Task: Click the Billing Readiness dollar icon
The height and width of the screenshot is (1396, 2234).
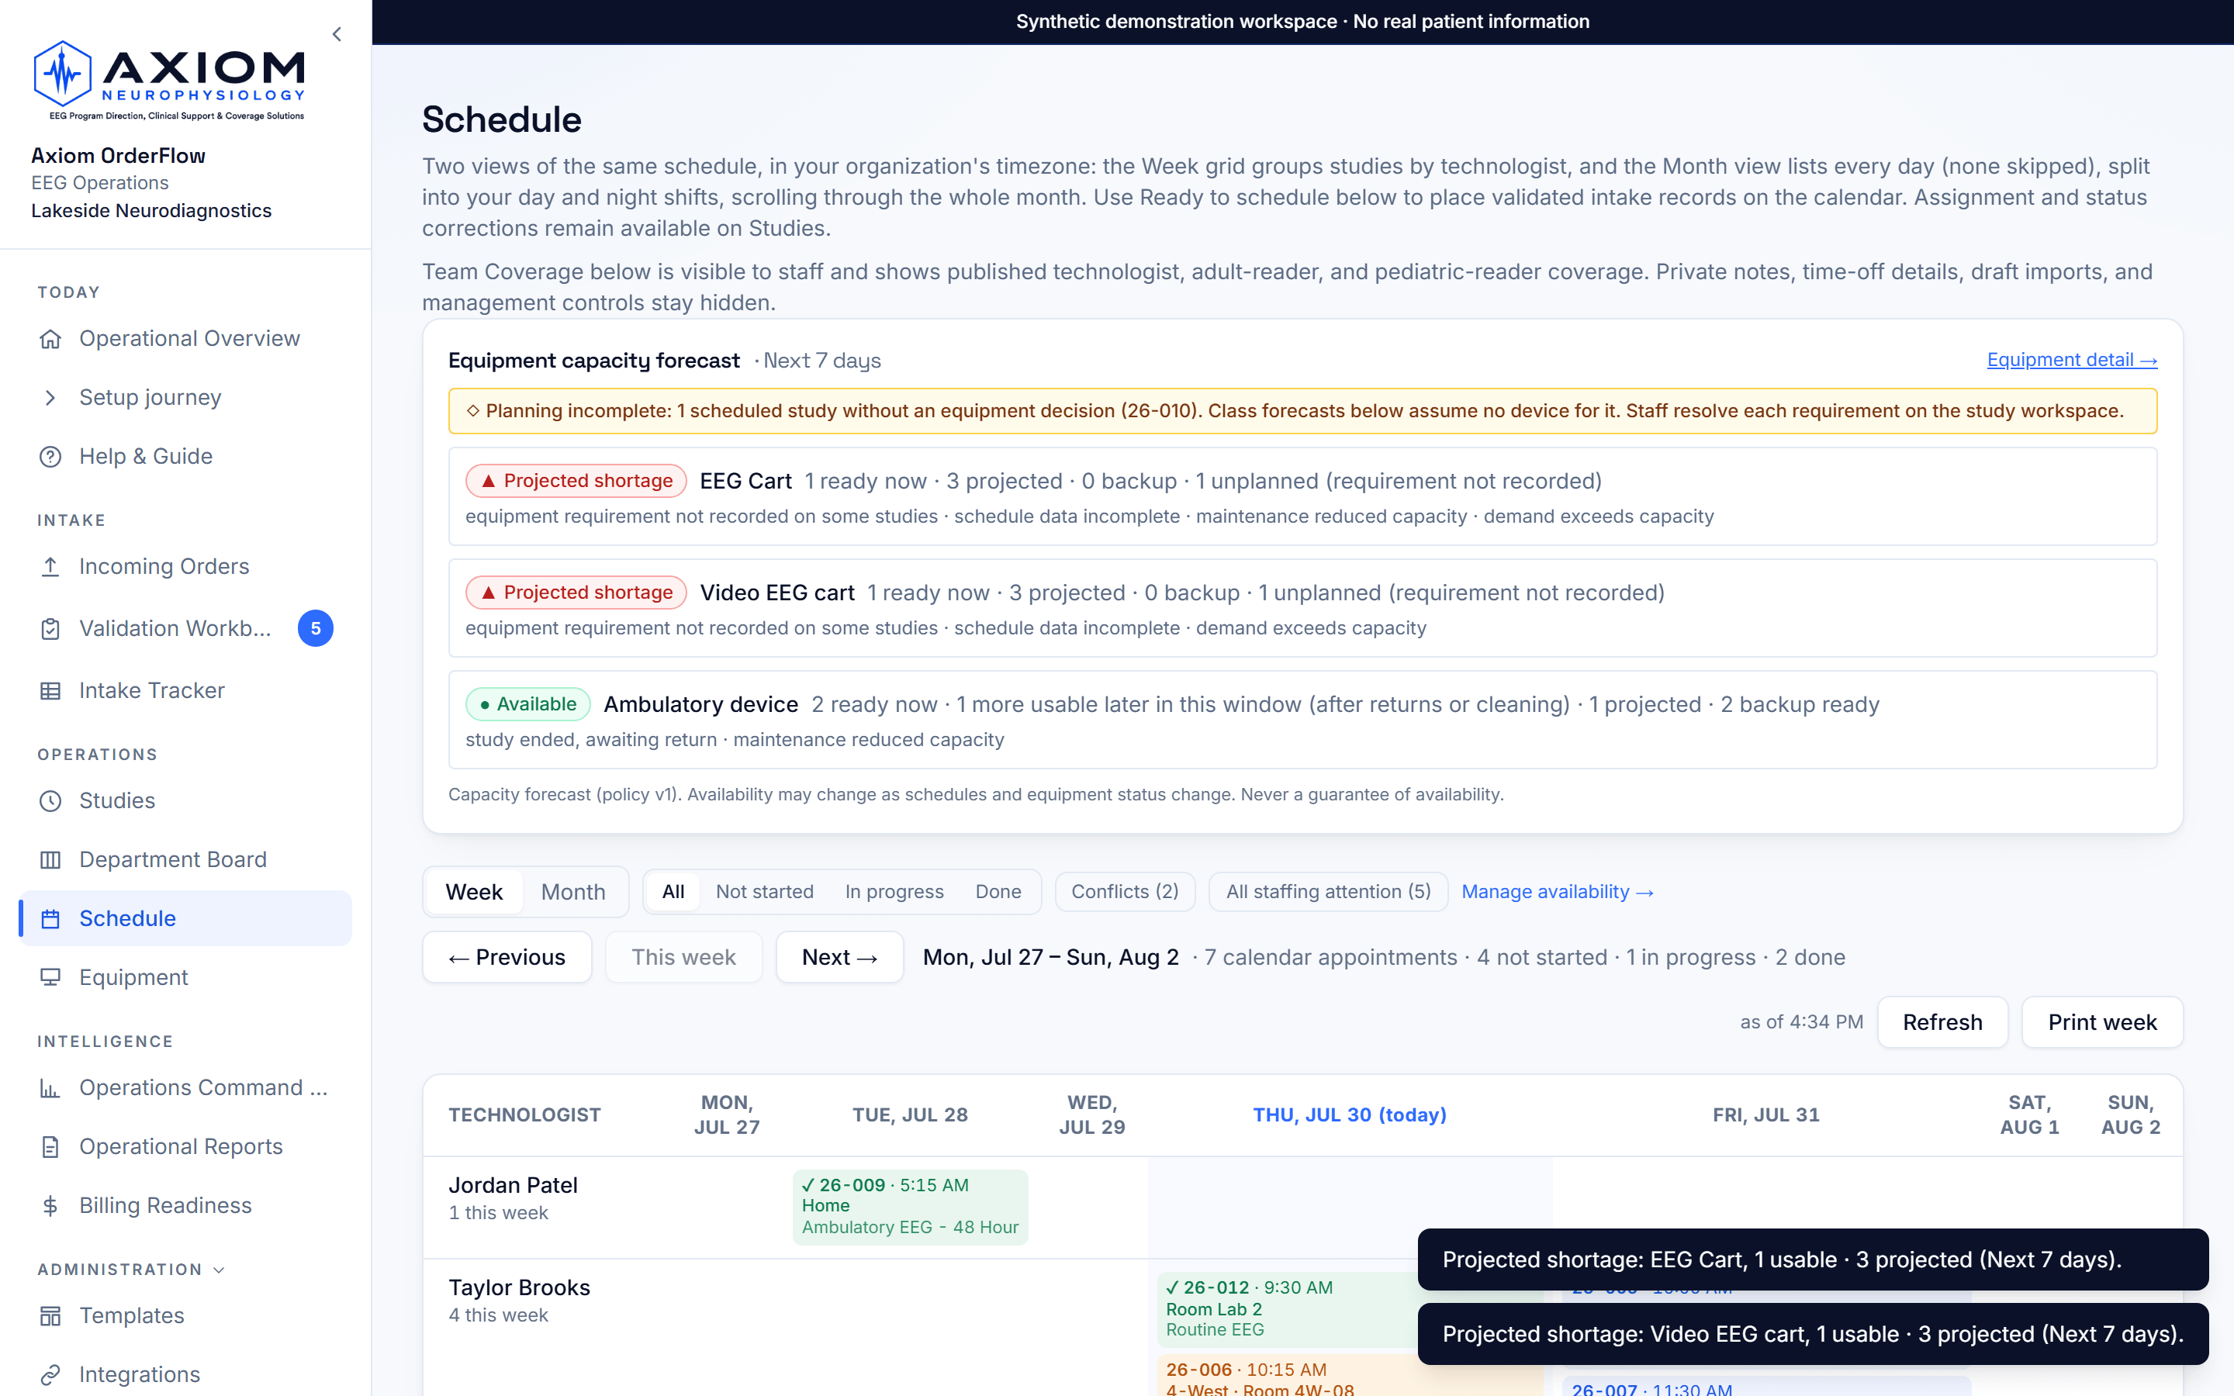Action: pyautogui.click(x=50, y=1206)
